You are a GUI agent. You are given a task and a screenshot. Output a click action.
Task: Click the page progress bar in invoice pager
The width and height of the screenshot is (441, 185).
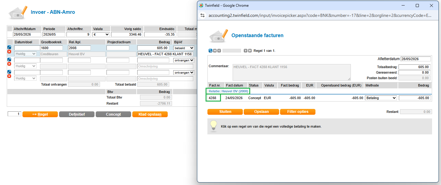(232, 51)
